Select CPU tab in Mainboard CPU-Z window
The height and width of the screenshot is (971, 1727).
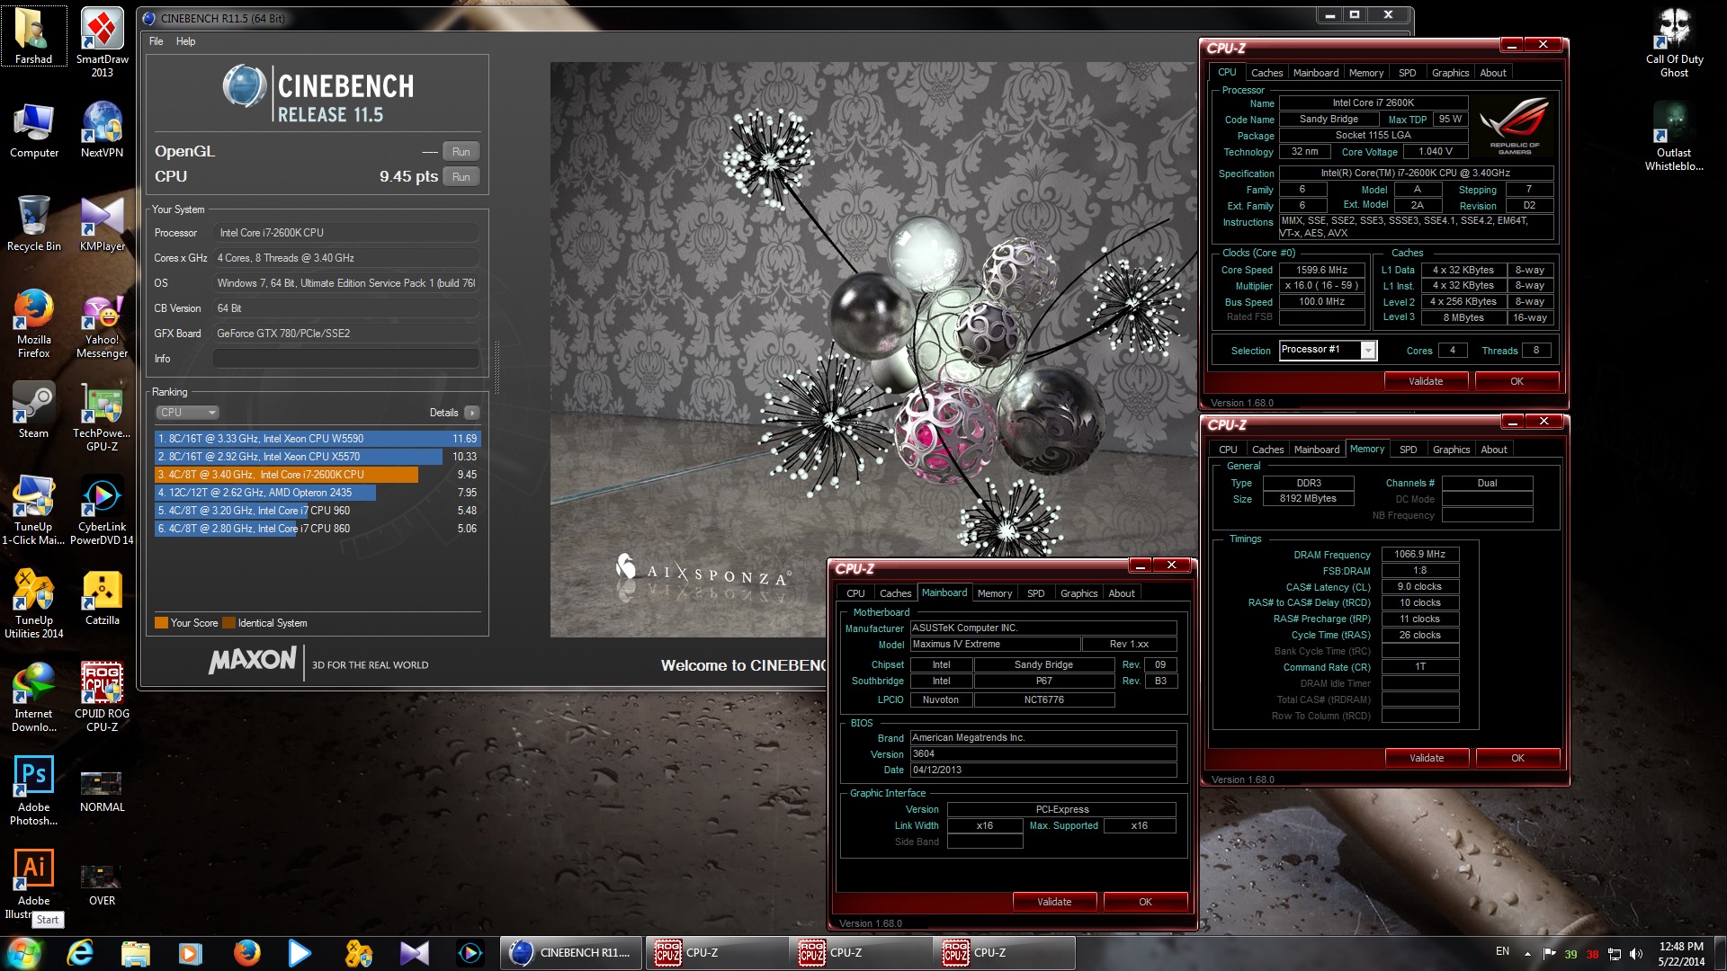click(855, 593)
